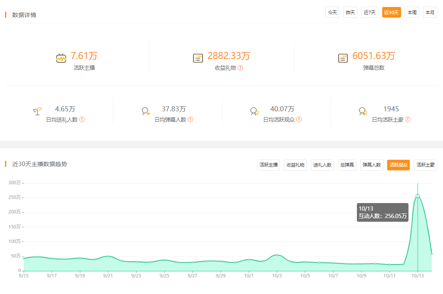
Task: Click the user icon beside 日均活跃观众
Action: [x=254, y=111]
